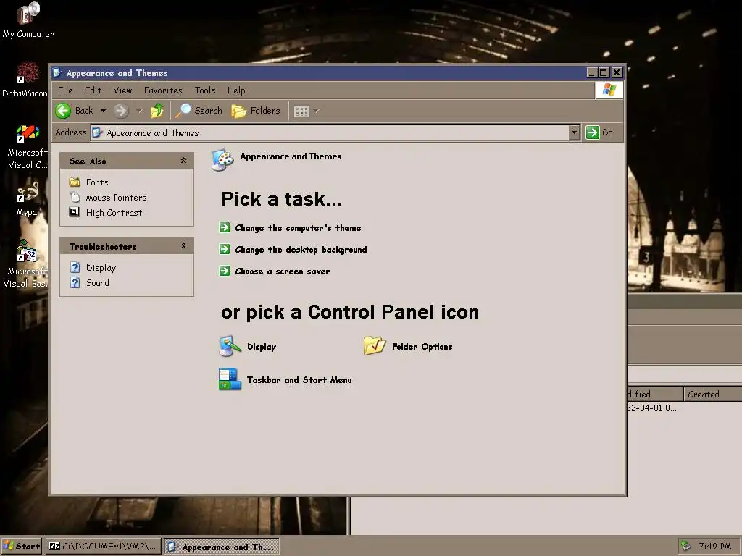Open the Sound troubleshooter link
The height and width of the screenshot is (556, 742).
(x=98, y=283)
